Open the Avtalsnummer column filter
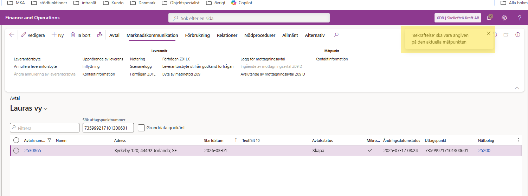Image resolution: width=528 pixels, height=196 pixels. point(49,141)
